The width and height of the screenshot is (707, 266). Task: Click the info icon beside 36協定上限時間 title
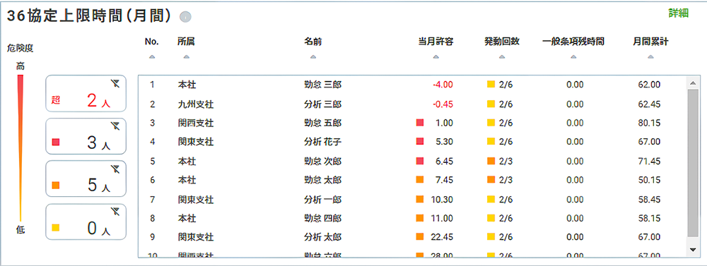click(185, 17)
